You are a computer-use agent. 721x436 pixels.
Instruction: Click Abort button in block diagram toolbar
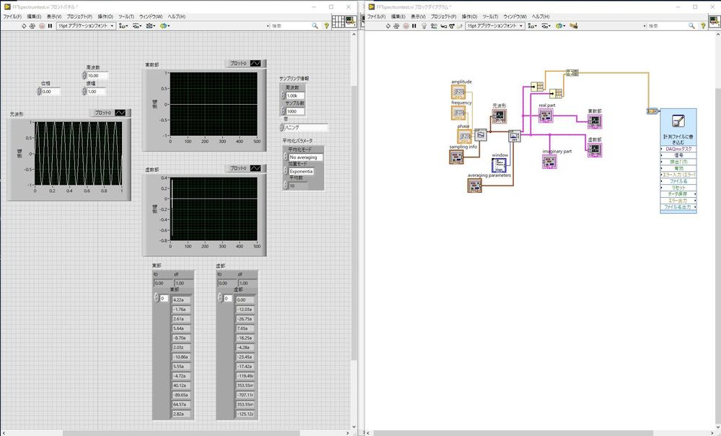[406, 26]
